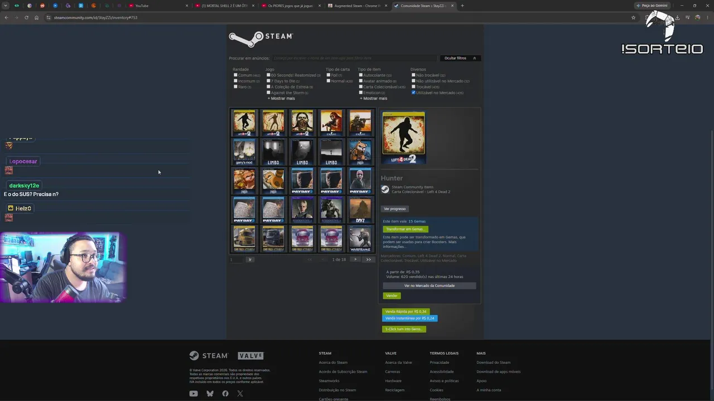The image size is (714, 401).
Task: Open the Garry's Mod card
Action: [x=244, y=151]
